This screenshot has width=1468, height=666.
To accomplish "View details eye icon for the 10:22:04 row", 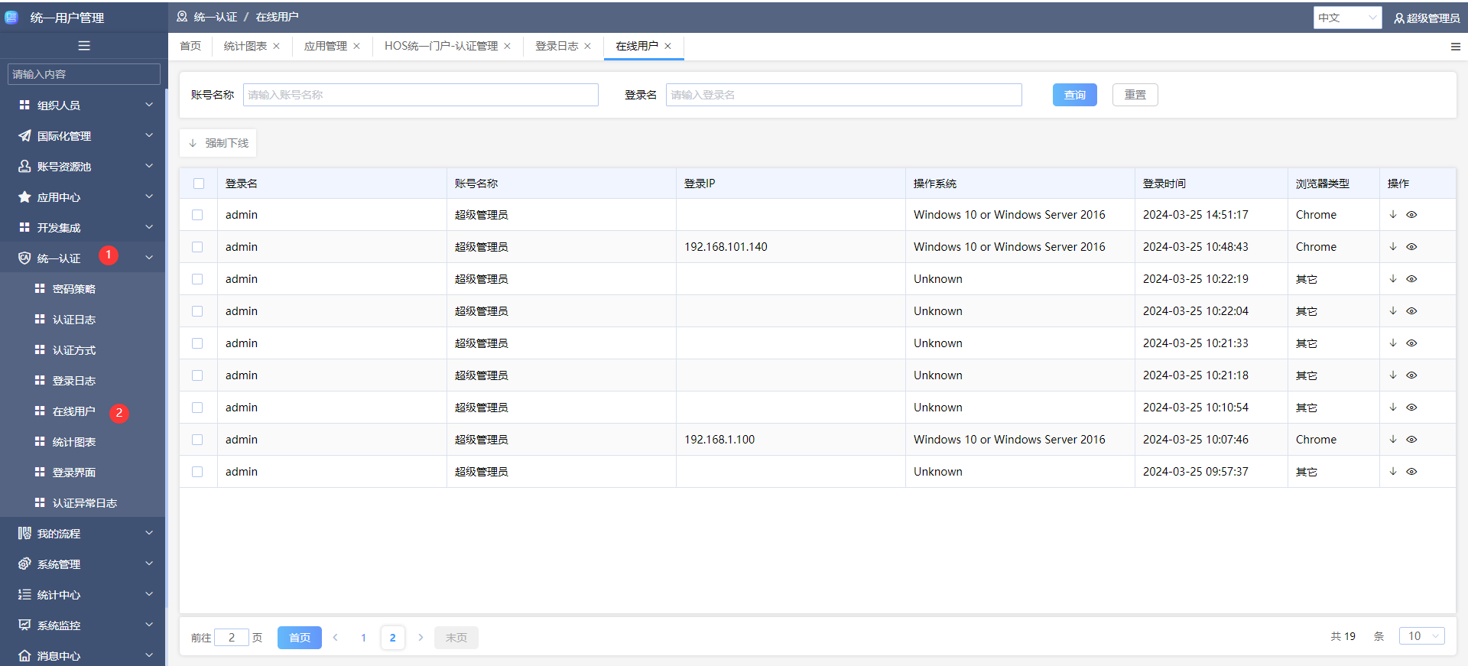I will (1411, 311).
